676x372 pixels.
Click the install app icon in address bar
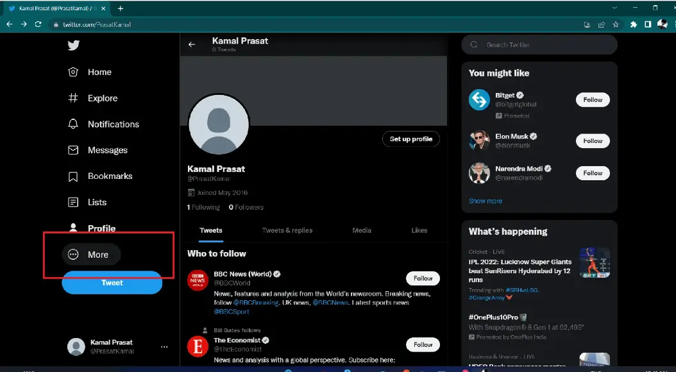click(x=587, y=24)
